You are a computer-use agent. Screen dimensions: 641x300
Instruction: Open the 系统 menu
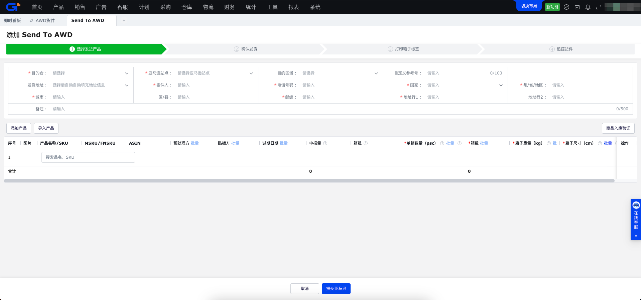315,7
